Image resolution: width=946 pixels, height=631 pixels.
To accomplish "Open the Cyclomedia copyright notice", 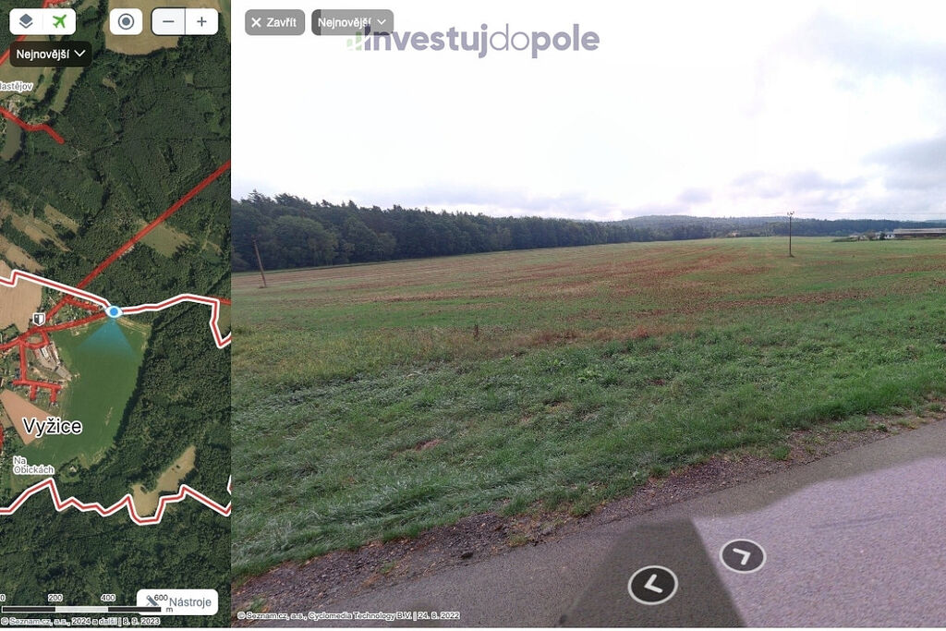I will click(x=348, y=615).
